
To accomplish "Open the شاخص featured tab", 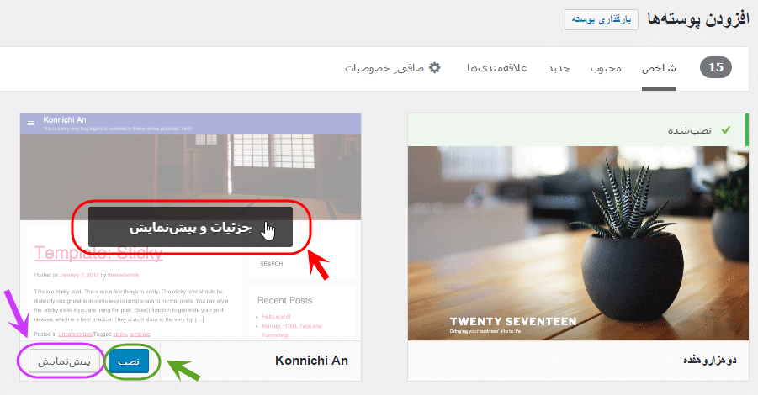I will [659, 68].
